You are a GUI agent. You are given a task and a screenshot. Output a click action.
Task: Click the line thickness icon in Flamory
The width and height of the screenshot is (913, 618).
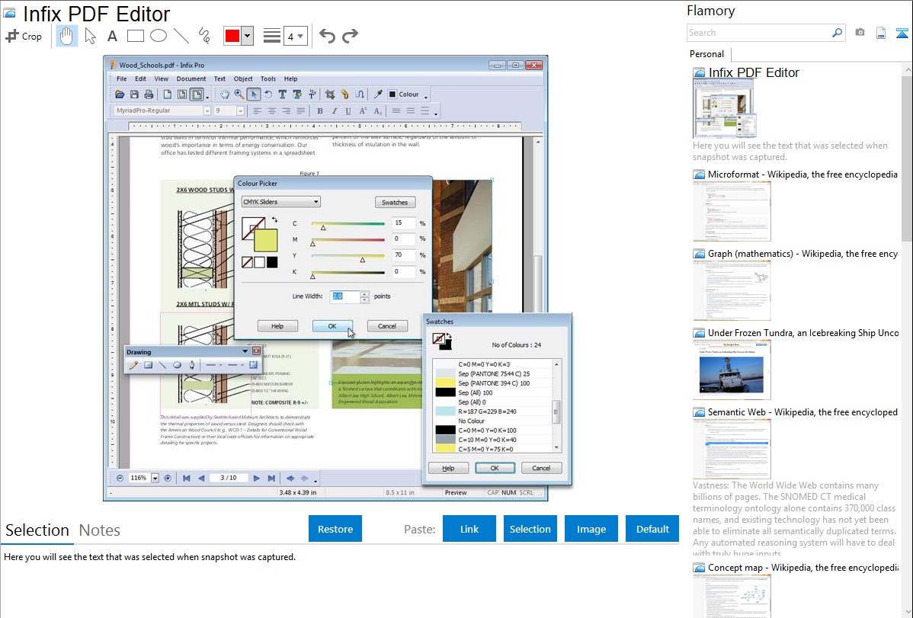coord(271,36)
